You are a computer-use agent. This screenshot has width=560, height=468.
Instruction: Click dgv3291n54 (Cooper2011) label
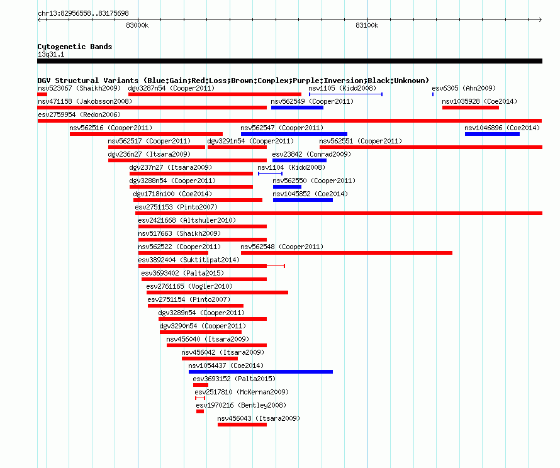(250, 141)
